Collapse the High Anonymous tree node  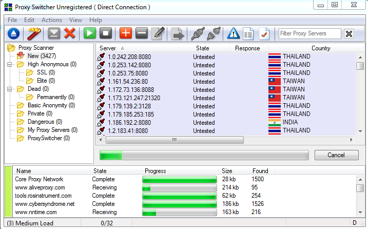(x=9, y=64)
